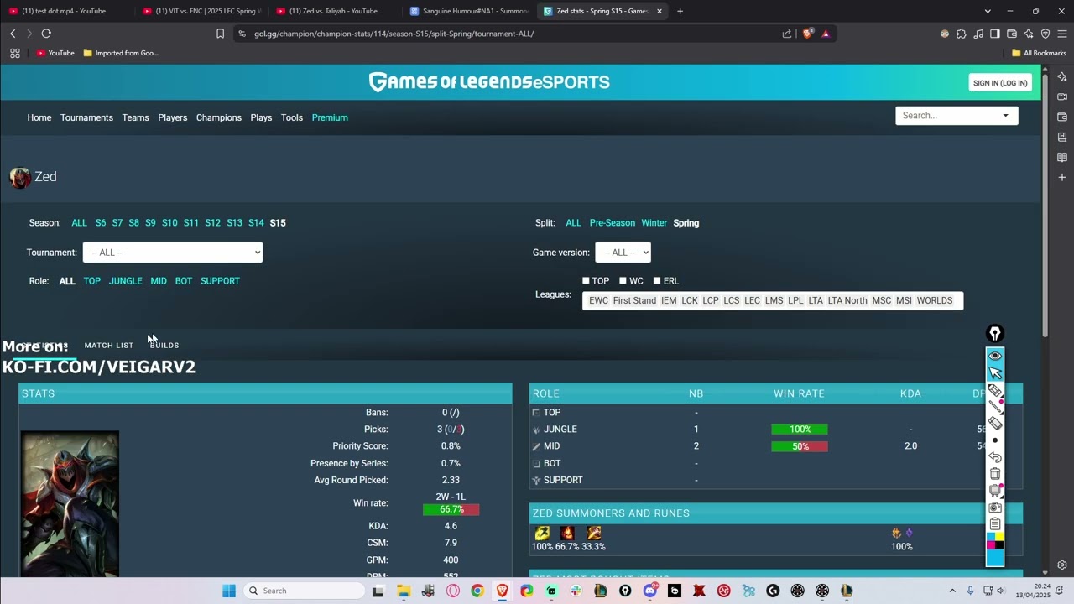Tick the TOP leagues checkbox
Viewport: 1074px width, 604px height.
(x=587, y=281)
